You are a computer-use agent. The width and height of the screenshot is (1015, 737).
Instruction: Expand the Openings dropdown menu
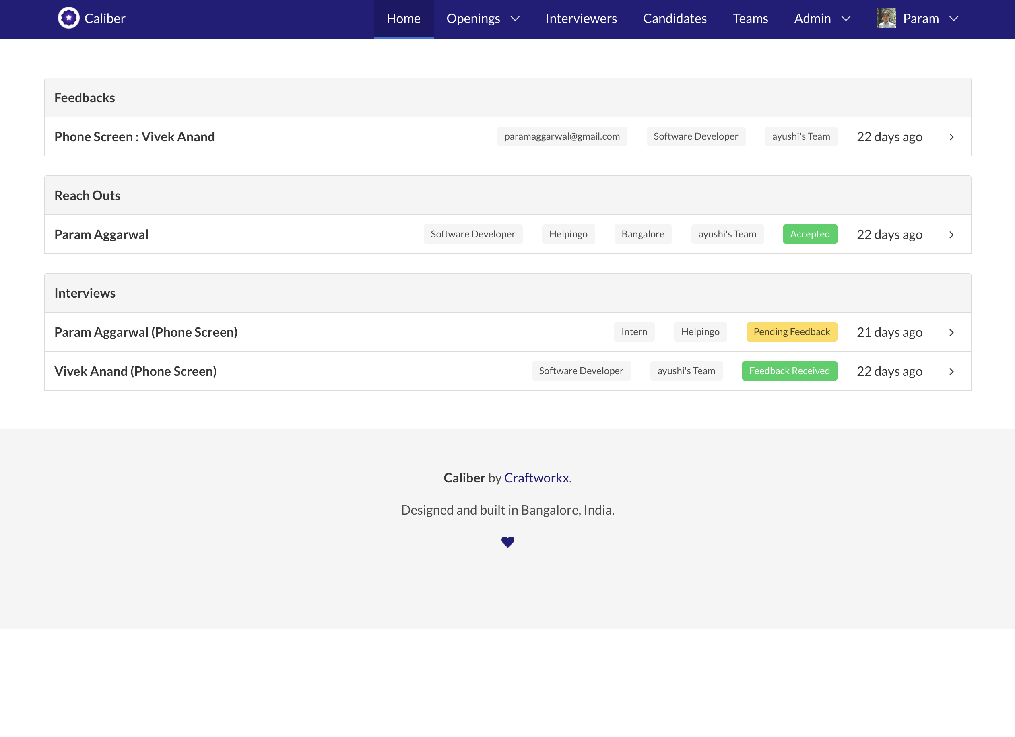(x=483, y=19)
